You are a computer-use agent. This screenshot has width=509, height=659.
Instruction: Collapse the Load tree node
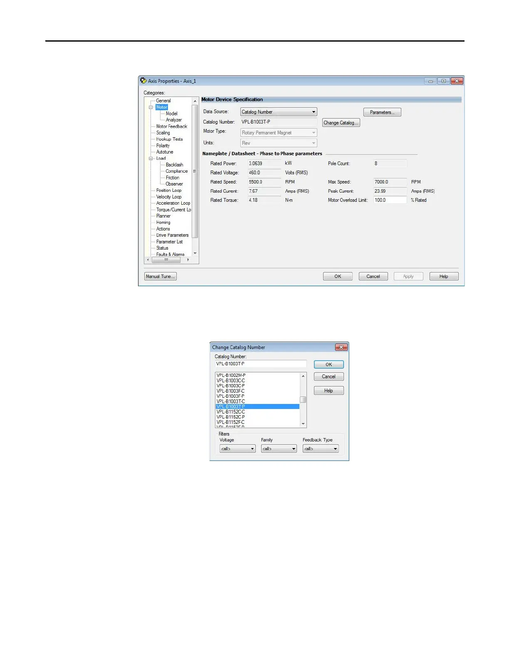pos(151,159)
